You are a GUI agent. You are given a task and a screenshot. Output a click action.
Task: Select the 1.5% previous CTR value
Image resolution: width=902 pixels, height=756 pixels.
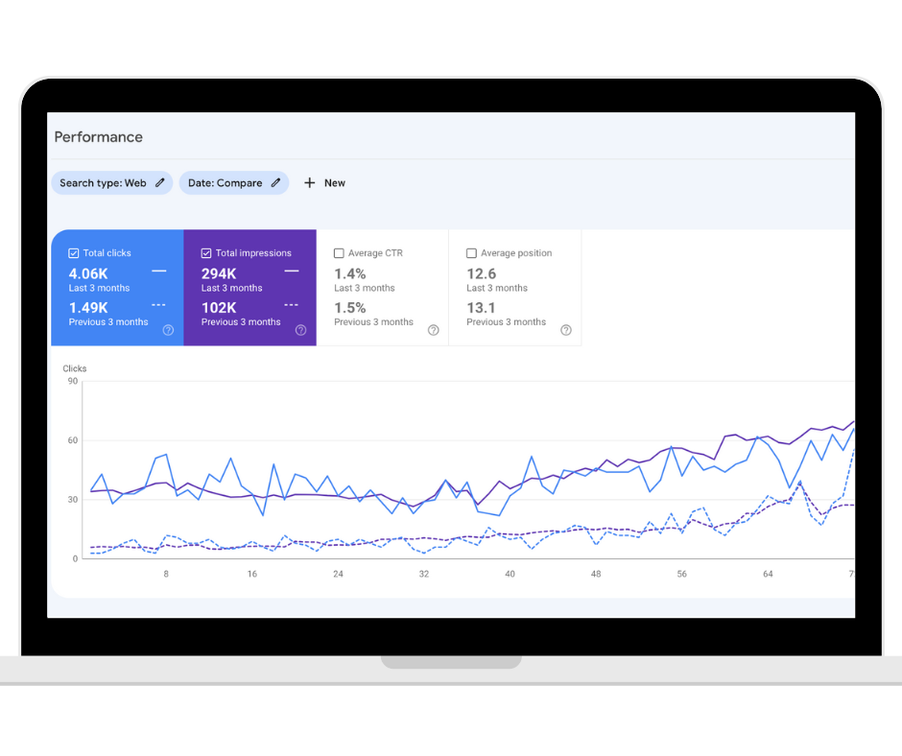[349, 308]
